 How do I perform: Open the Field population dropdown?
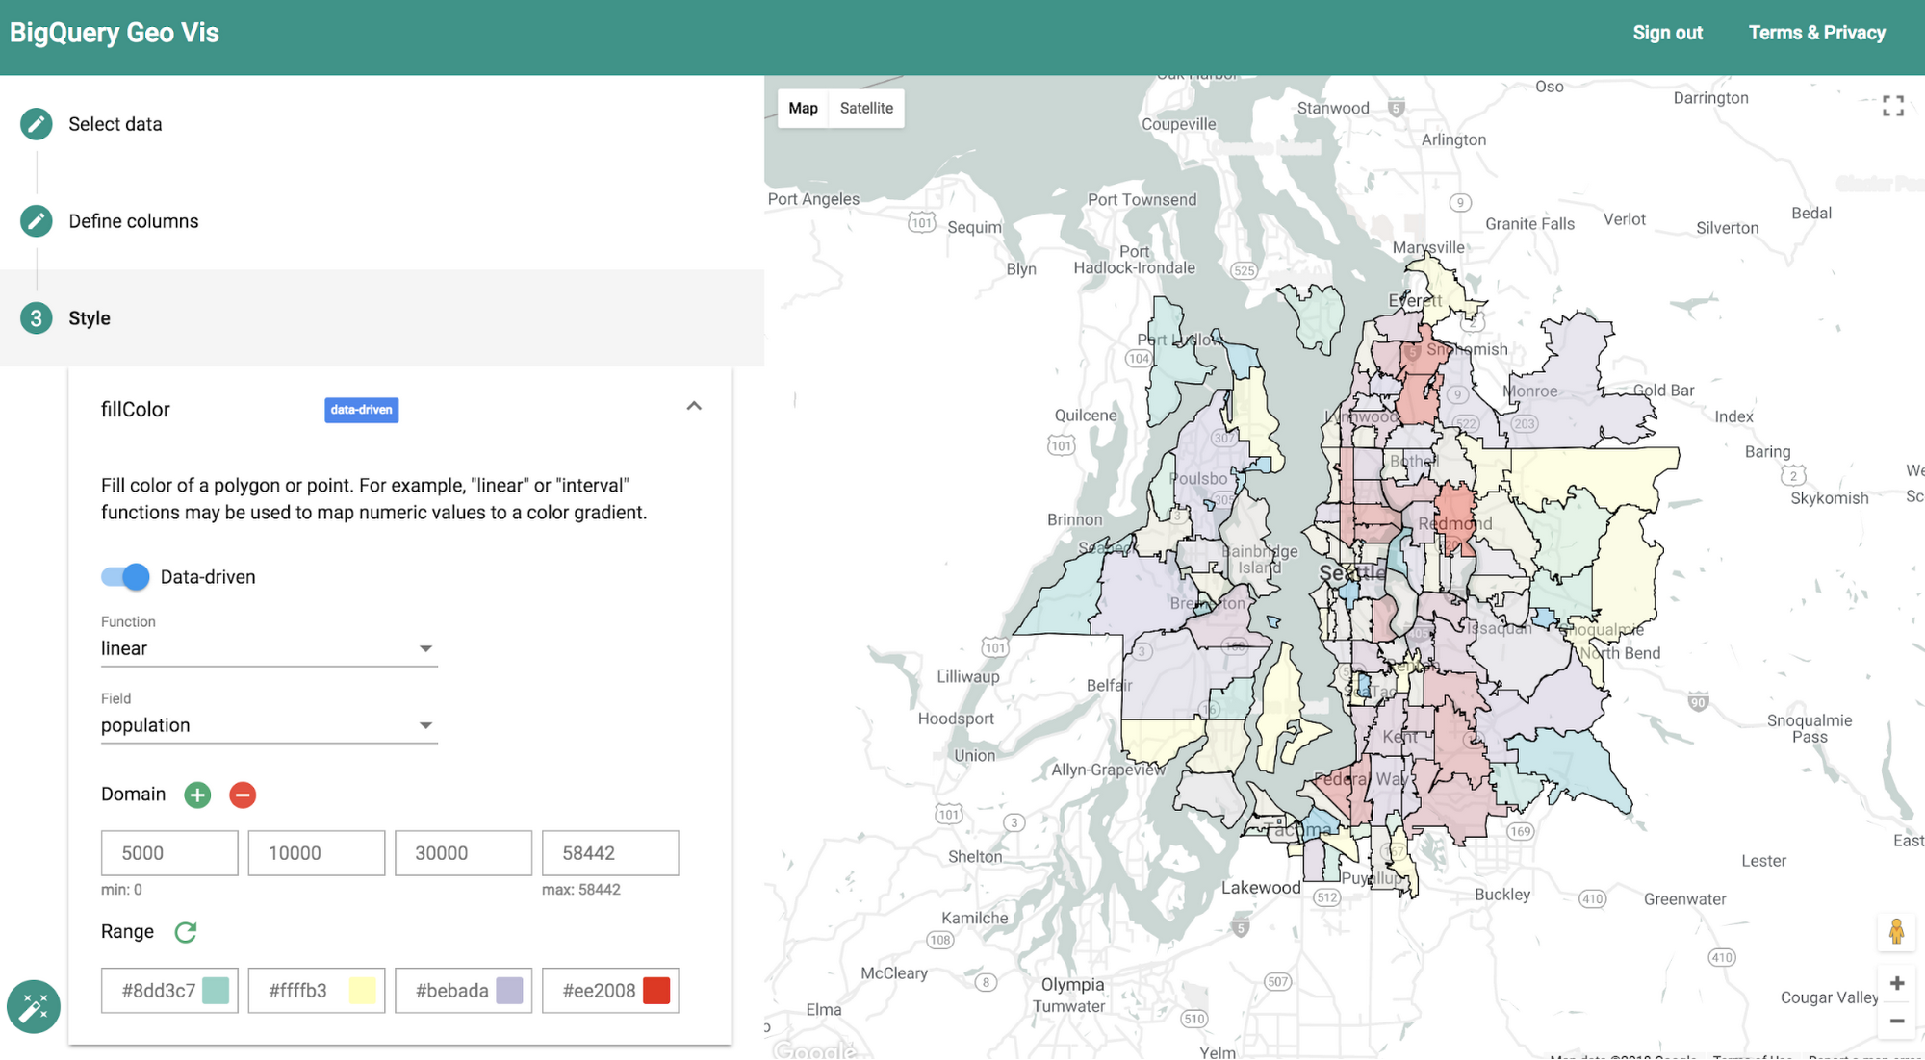tap(269, 725)
